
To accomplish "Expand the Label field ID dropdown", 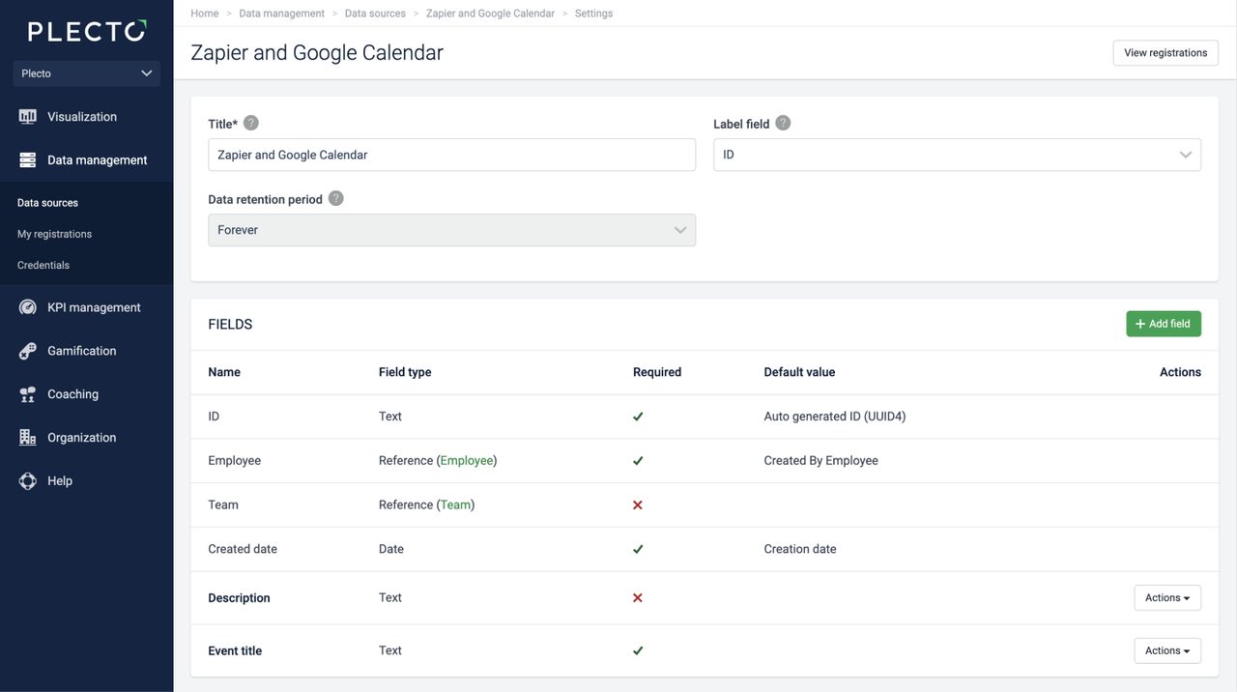I will click(x=957, y=155).
